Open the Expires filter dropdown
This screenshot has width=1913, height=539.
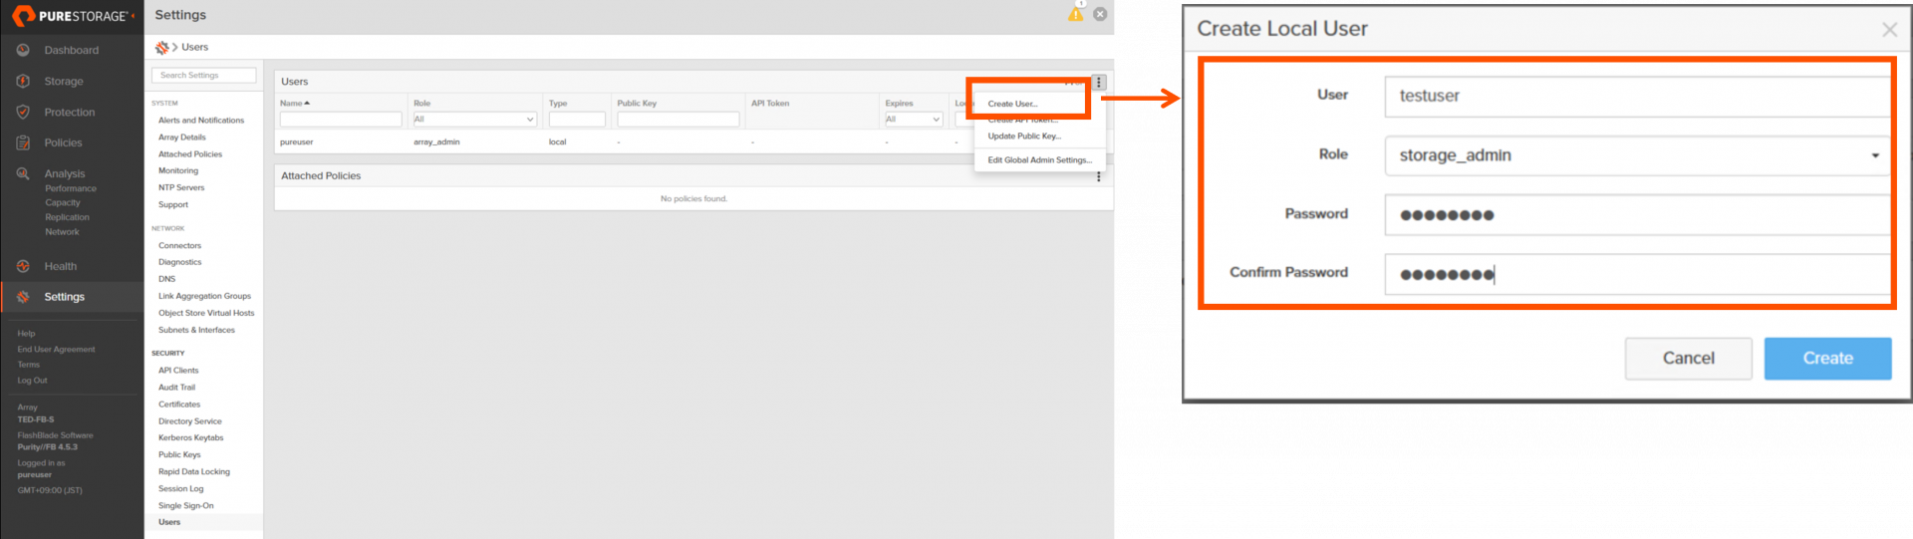pyautogui.click(x=913, y=120)
